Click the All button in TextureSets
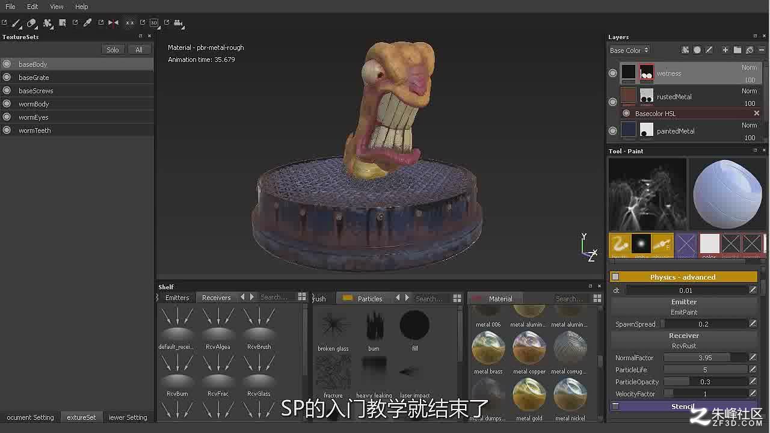 click(139, 50)
